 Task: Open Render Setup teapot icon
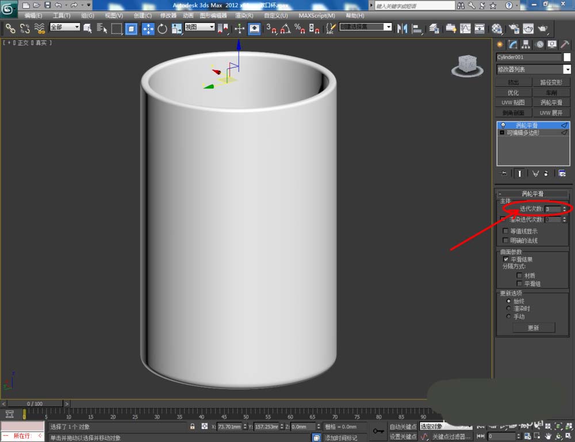513,29
